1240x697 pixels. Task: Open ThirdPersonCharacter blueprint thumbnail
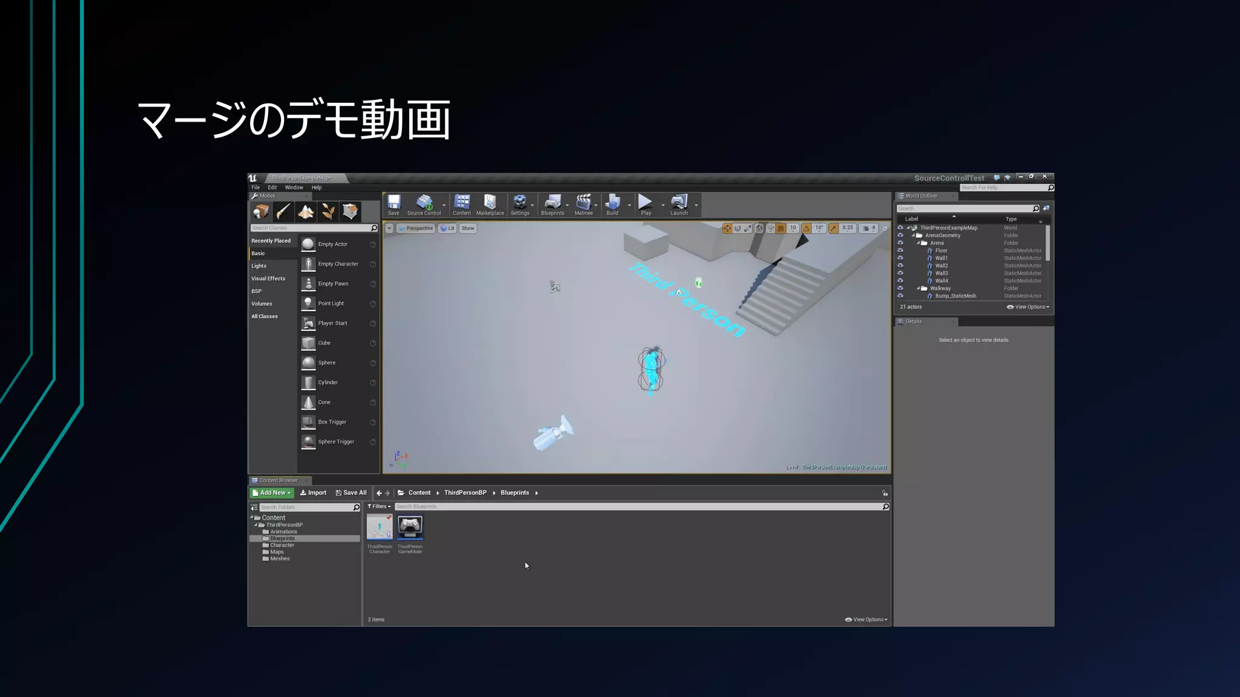click(x=380, y=527)
